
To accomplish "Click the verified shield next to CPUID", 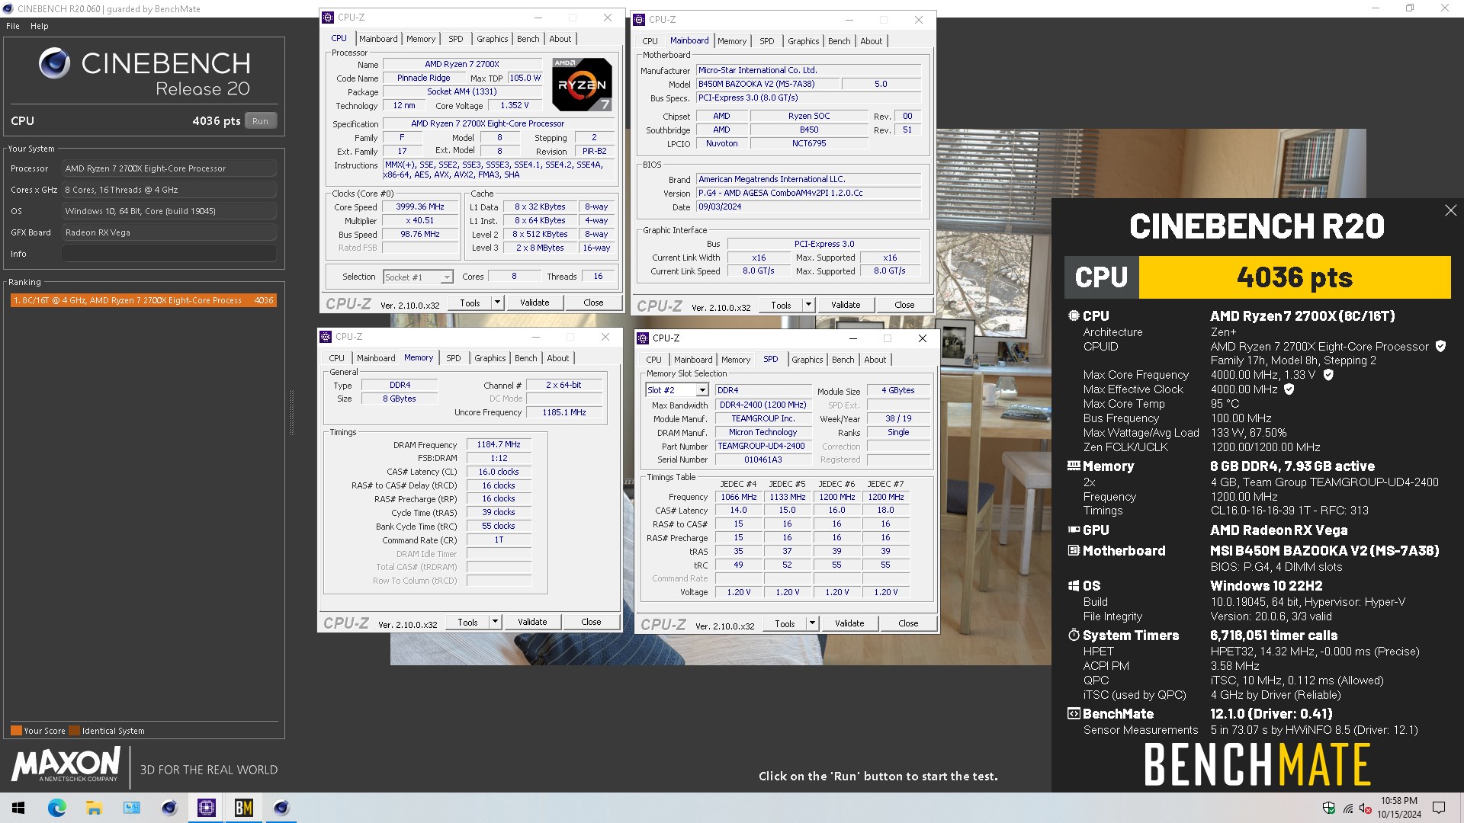I will coord(1440,346).
